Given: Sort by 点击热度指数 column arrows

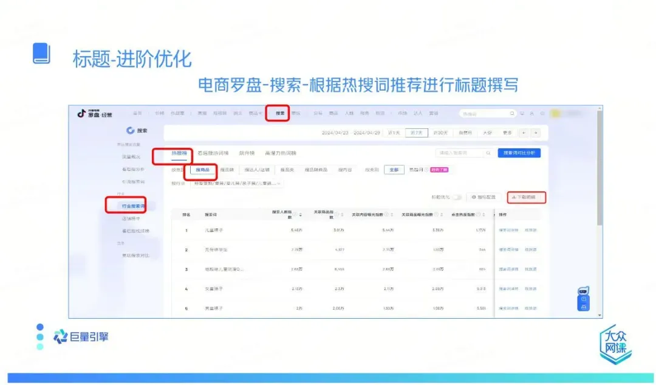Looking at the screenshot, I should [483, 215].
